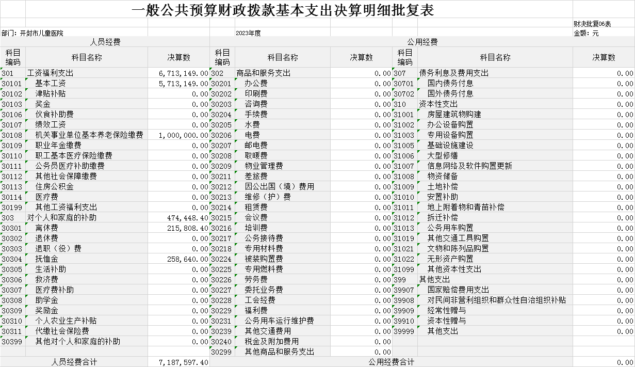Select the 人员经费 section header

tap(105, 42)
